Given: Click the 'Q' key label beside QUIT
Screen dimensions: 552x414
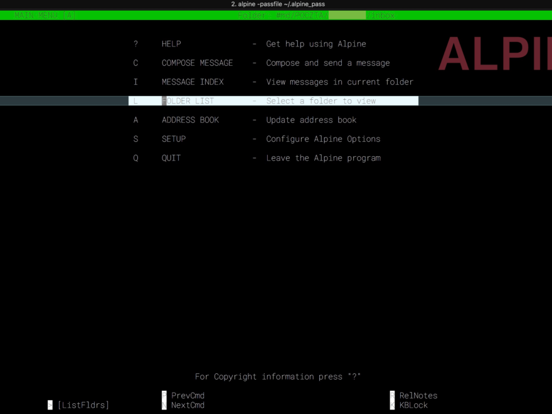Looking at the screenshot, I should (x=135, y=158).
